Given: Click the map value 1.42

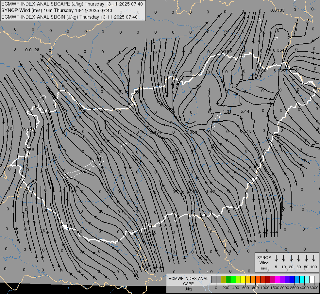Looking at the screenshot, I should [211, 191].
